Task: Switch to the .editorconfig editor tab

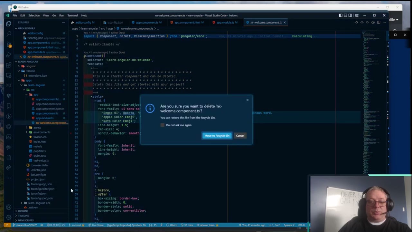Action: (83, 23)
